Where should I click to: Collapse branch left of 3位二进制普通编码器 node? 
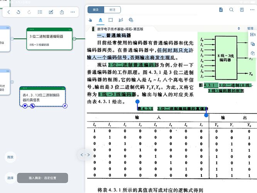12,39
